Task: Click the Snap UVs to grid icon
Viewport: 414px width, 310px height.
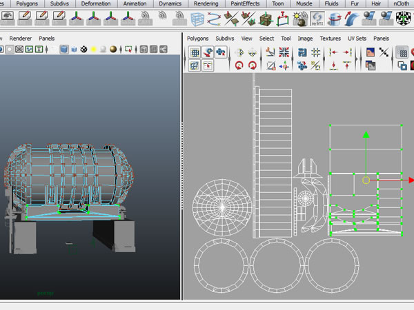Action: click(315, 52)
